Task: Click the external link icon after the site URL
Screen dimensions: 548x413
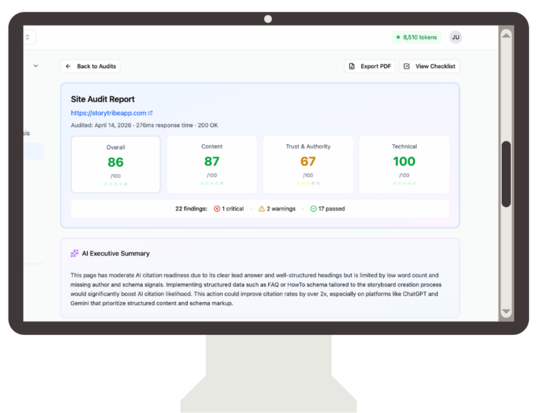Action: (151, 113)
